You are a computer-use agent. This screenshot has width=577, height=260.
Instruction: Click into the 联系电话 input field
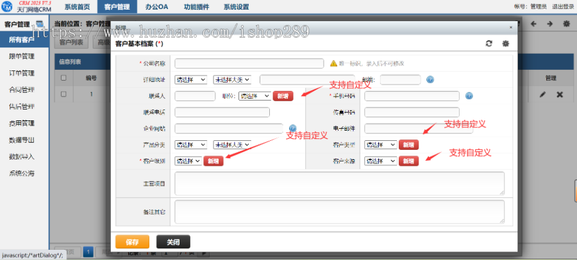[x=222, y=112]
